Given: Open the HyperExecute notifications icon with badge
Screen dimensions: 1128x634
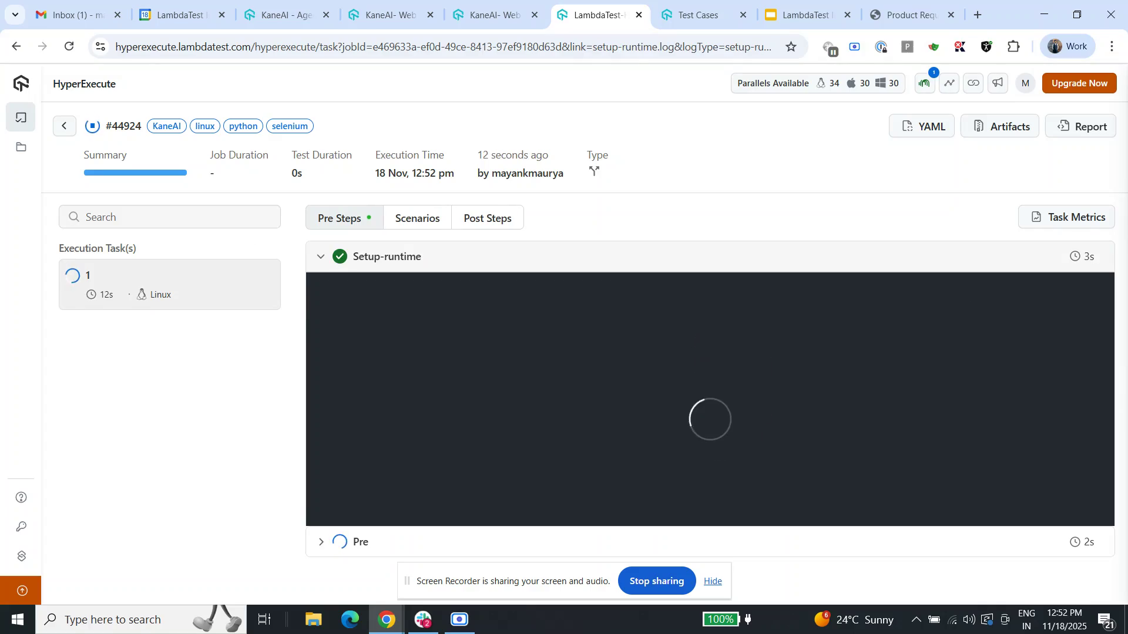Looking at the screenshot, I should click(x=924, y=83).
